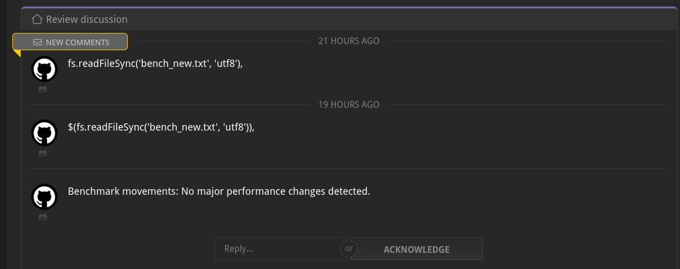Click the bot badge under the first avatar
This screenshot has height=269, width=680.
click(x=43, y=89)
